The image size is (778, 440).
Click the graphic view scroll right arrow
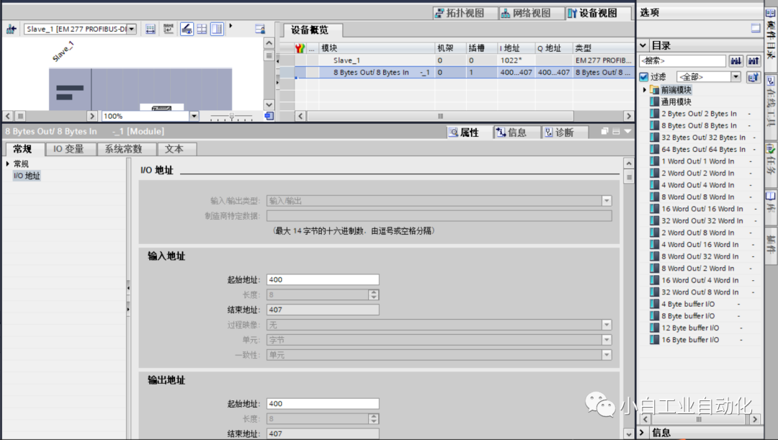(91, 116)
